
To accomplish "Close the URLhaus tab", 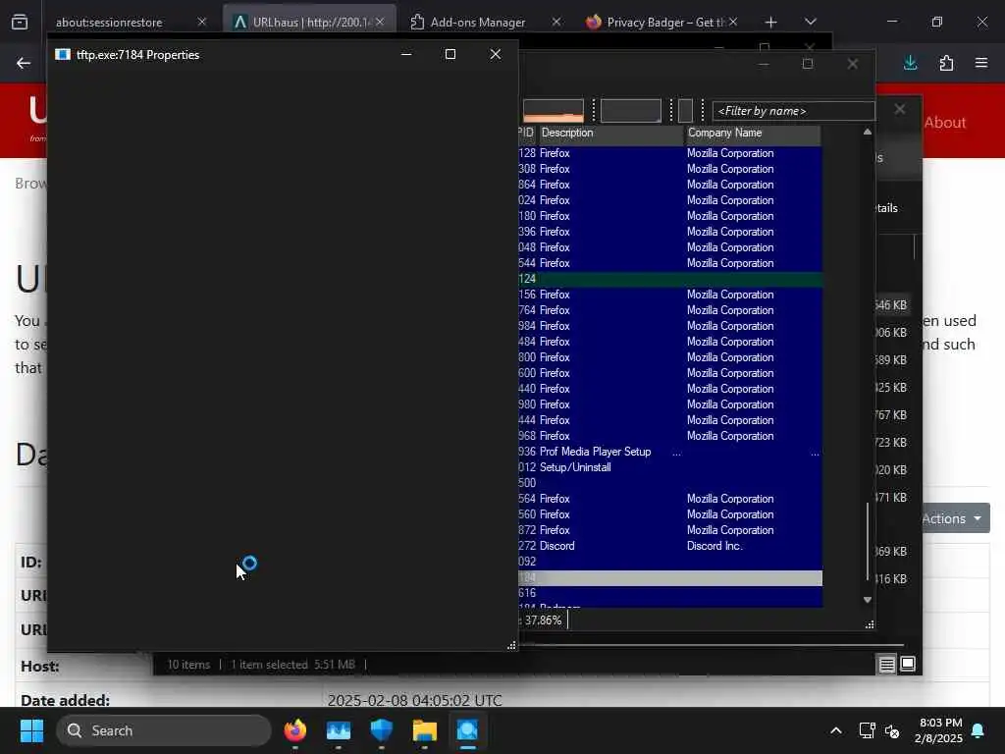I will [x=380, y=22].
